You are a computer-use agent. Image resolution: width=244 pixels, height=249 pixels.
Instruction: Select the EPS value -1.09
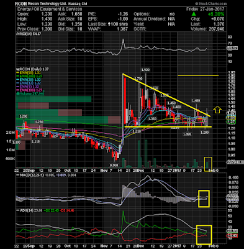pyautogui.click(x=123, y=19)
